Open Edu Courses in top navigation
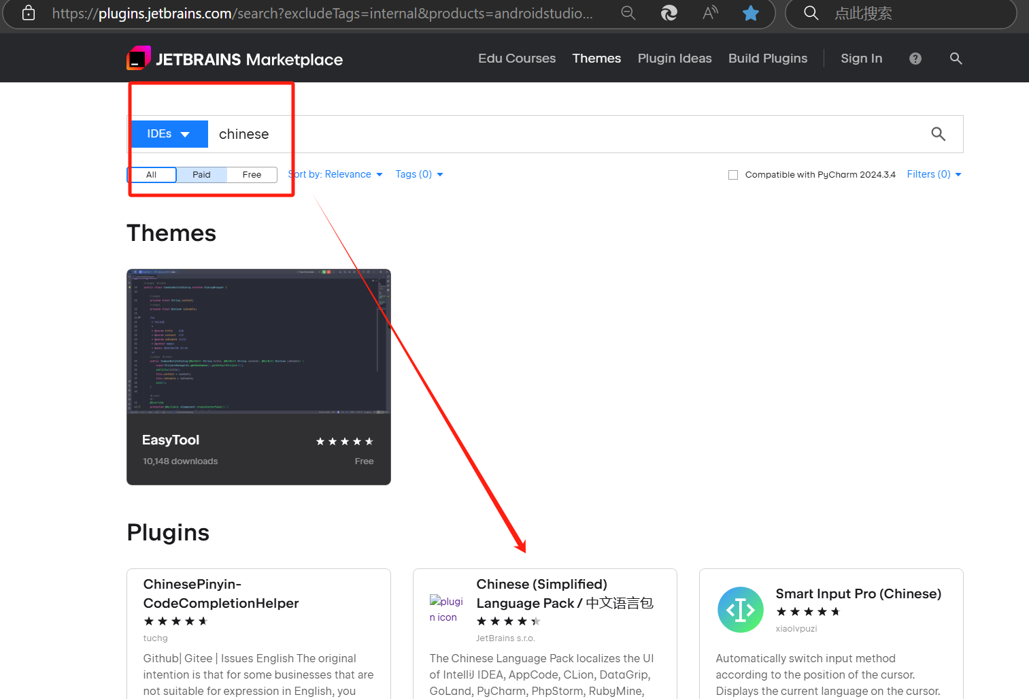The image size is (1029, 699). click(x=517, y=59)
